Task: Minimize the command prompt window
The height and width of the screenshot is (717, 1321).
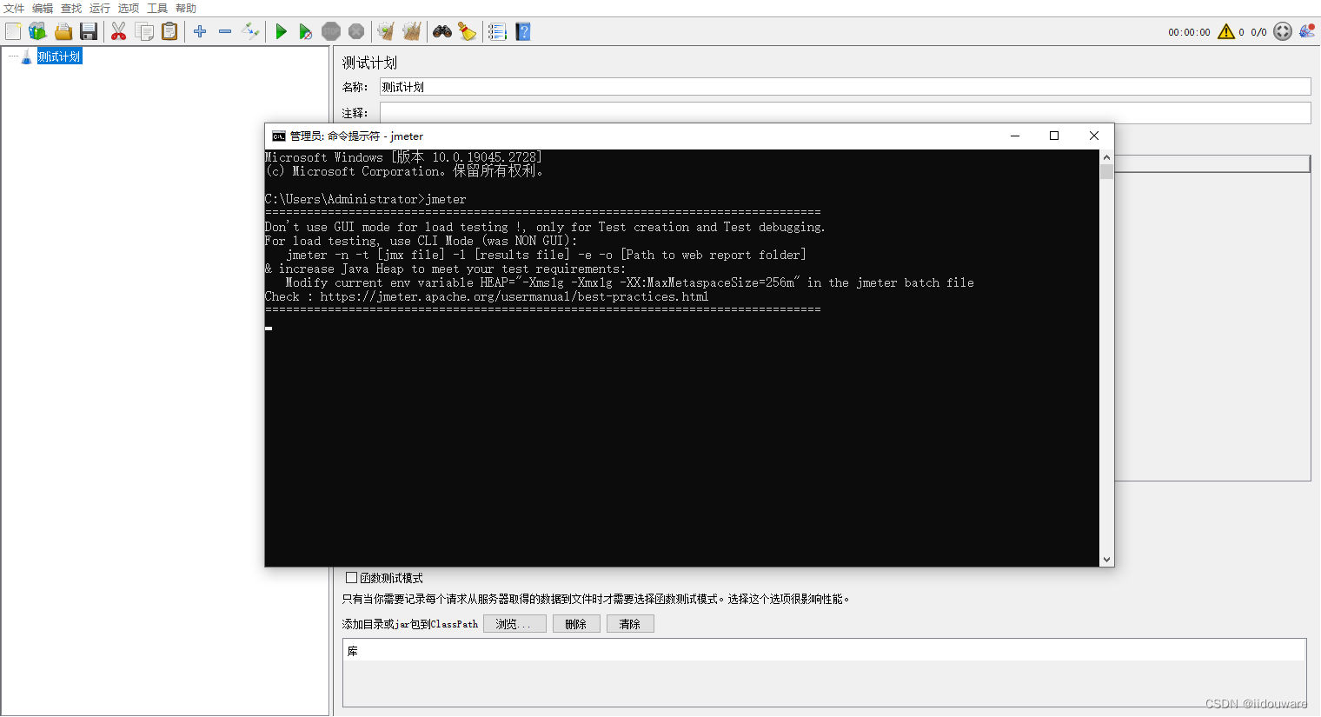Action: click(x=1015, y=136)
